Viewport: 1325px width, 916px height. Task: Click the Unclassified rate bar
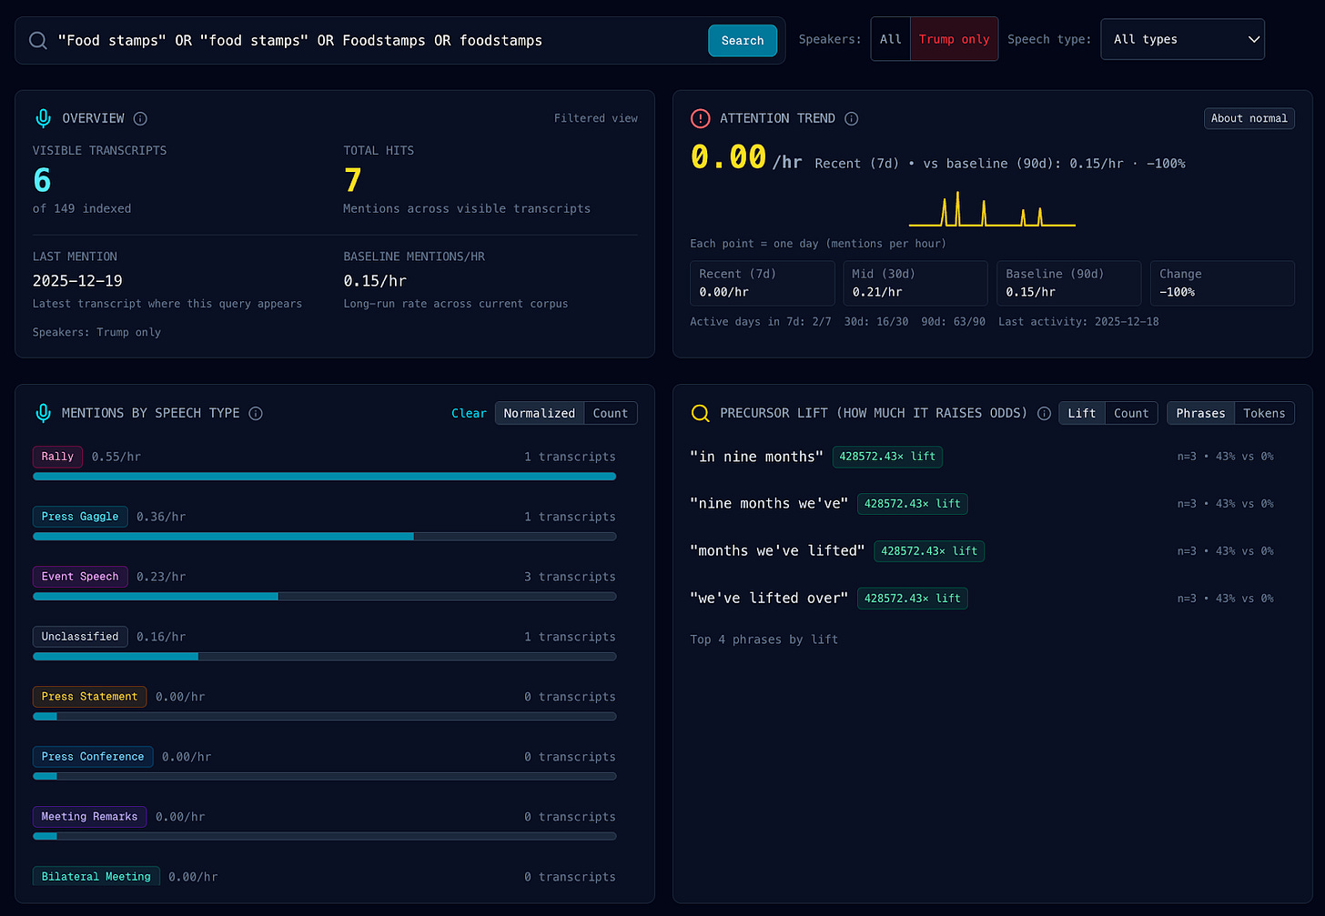(x=324, y=657)
